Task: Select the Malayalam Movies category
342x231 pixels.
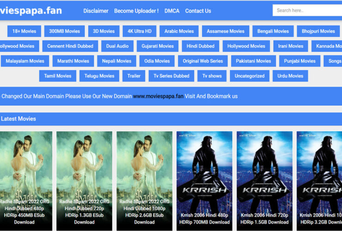Action: coord(25,61)
